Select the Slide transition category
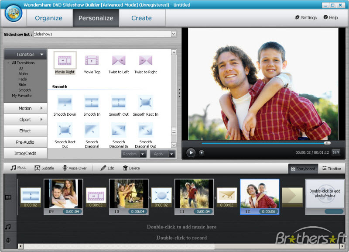The height and width of the screenshot is (252, 349). click(22, 85)
